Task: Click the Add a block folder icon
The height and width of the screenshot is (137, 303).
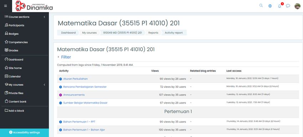Action: tap(6, 111)
